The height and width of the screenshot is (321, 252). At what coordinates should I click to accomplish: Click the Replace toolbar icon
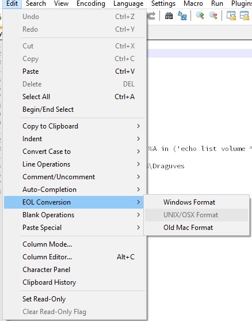pyautogui.click(x=182, y=16)
